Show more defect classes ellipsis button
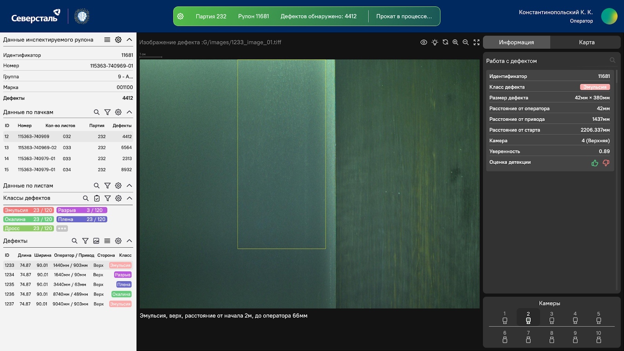This screenshot has width=624, height=351. pos(62,229)
